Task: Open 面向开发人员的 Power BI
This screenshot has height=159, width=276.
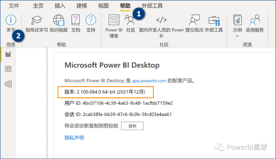Action: pyautogui.click(x=161, y=26)
